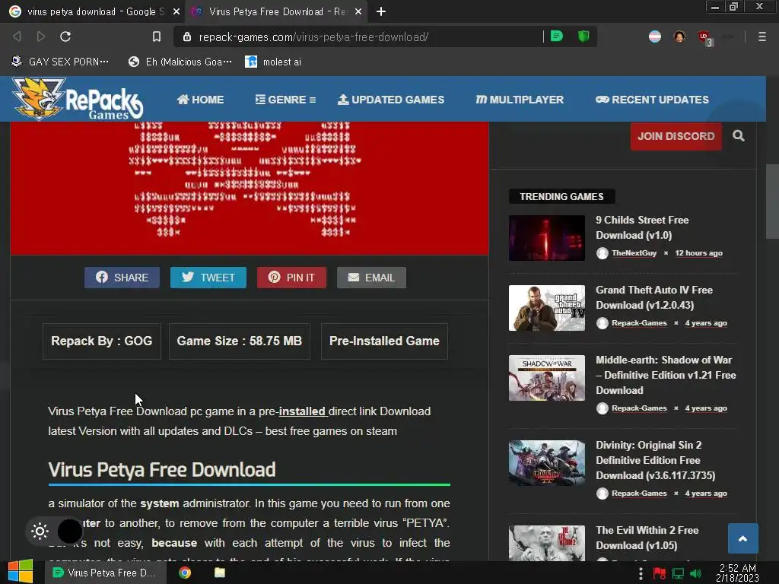This screenshot has height=584, width=779.
Task: Open the user avatar profile icon
Action: [679, 36]
